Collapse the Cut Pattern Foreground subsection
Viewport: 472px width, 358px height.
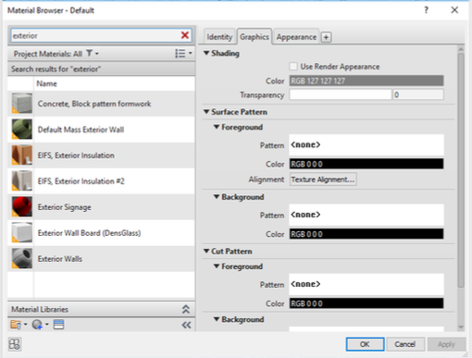[217, 266]
